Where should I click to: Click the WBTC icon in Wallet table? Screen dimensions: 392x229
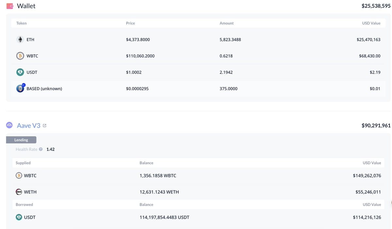20,56
